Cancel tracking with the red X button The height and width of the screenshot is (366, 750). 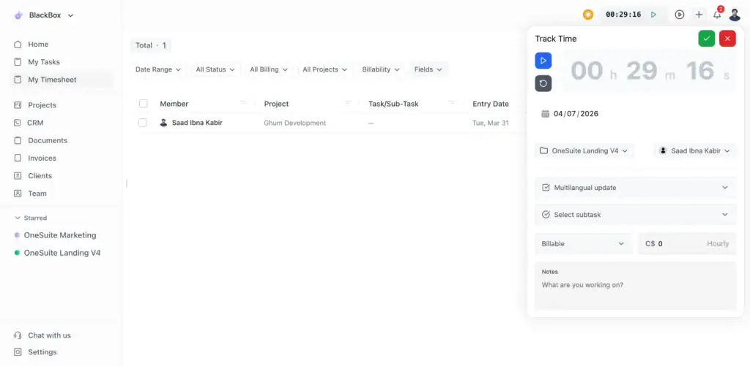727,39
